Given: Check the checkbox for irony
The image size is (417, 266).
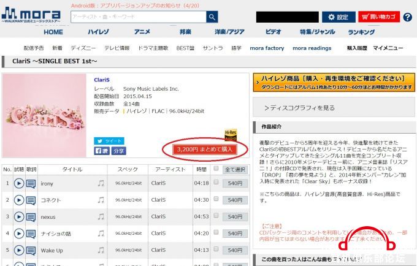Looking at the screenshot, I should [x=216, y=182].
